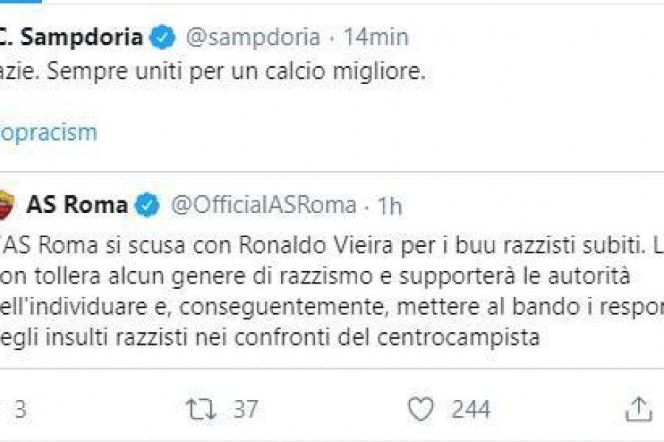Click the word 'centrocampista' in quoted tweet

(457, 337)
